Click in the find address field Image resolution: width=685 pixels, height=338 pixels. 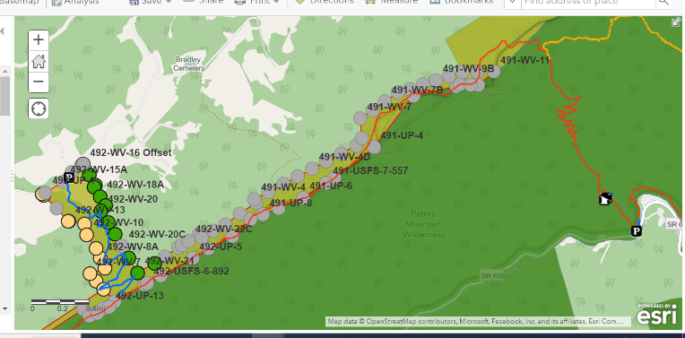tap(588, 2)
